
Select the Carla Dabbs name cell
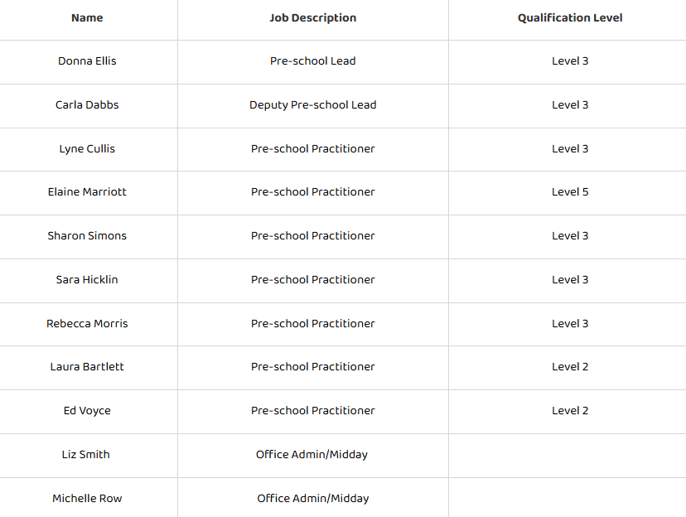(x=87, y=105)
